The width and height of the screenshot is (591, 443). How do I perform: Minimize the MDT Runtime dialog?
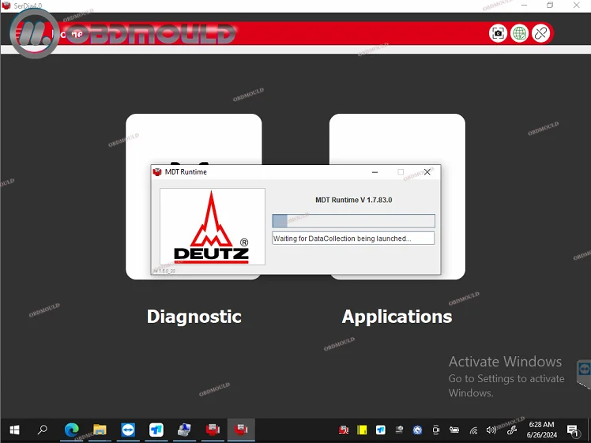pos(375,172)
